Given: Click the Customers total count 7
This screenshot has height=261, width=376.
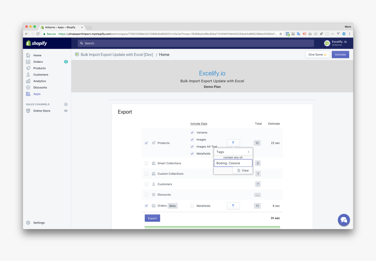Looking at the screenshot, I should 258,184.
